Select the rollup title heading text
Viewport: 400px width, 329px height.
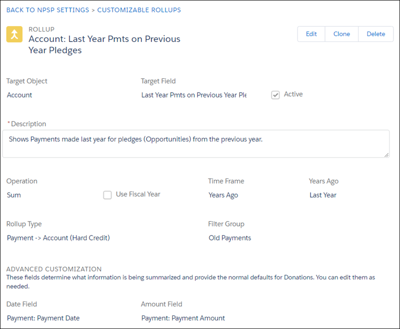104,44
